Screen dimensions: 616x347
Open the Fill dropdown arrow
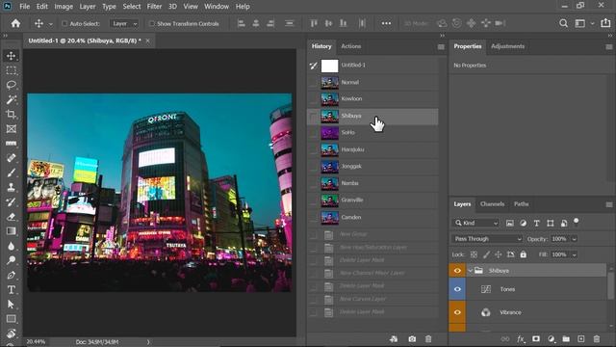(x=575, y=254)
